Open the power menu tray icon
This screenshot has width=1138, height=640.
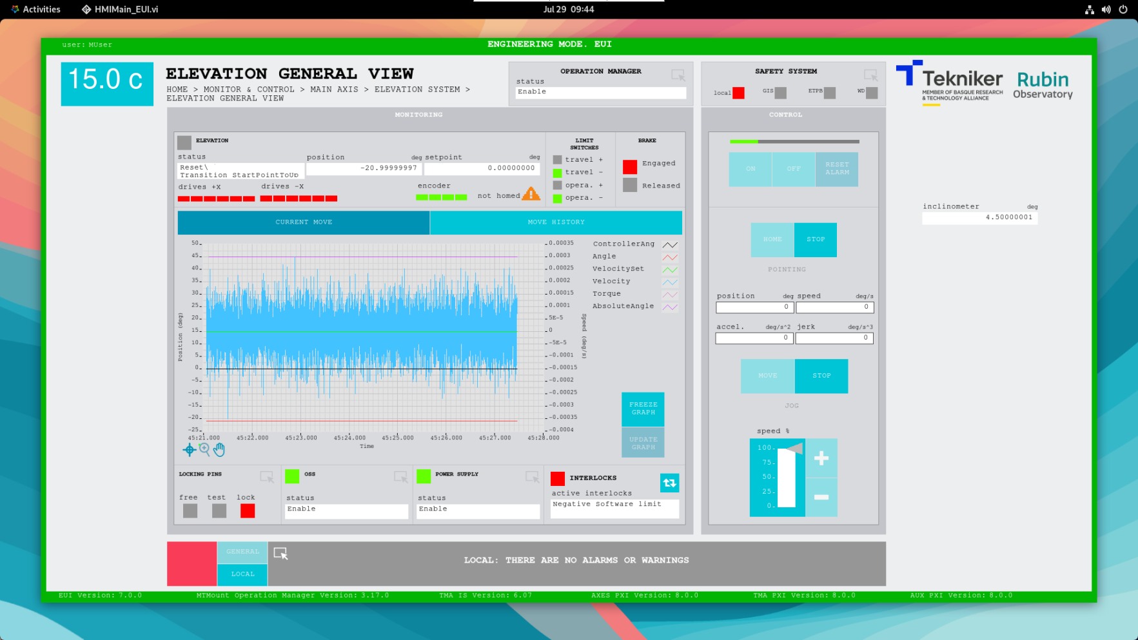[1123, 10]
